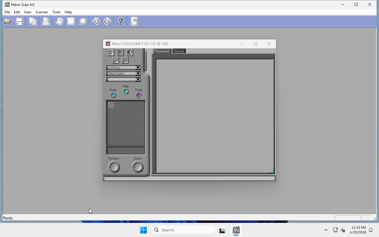Print using the printer toolbar icon
The image size is (379, 237).
(46, 21)
